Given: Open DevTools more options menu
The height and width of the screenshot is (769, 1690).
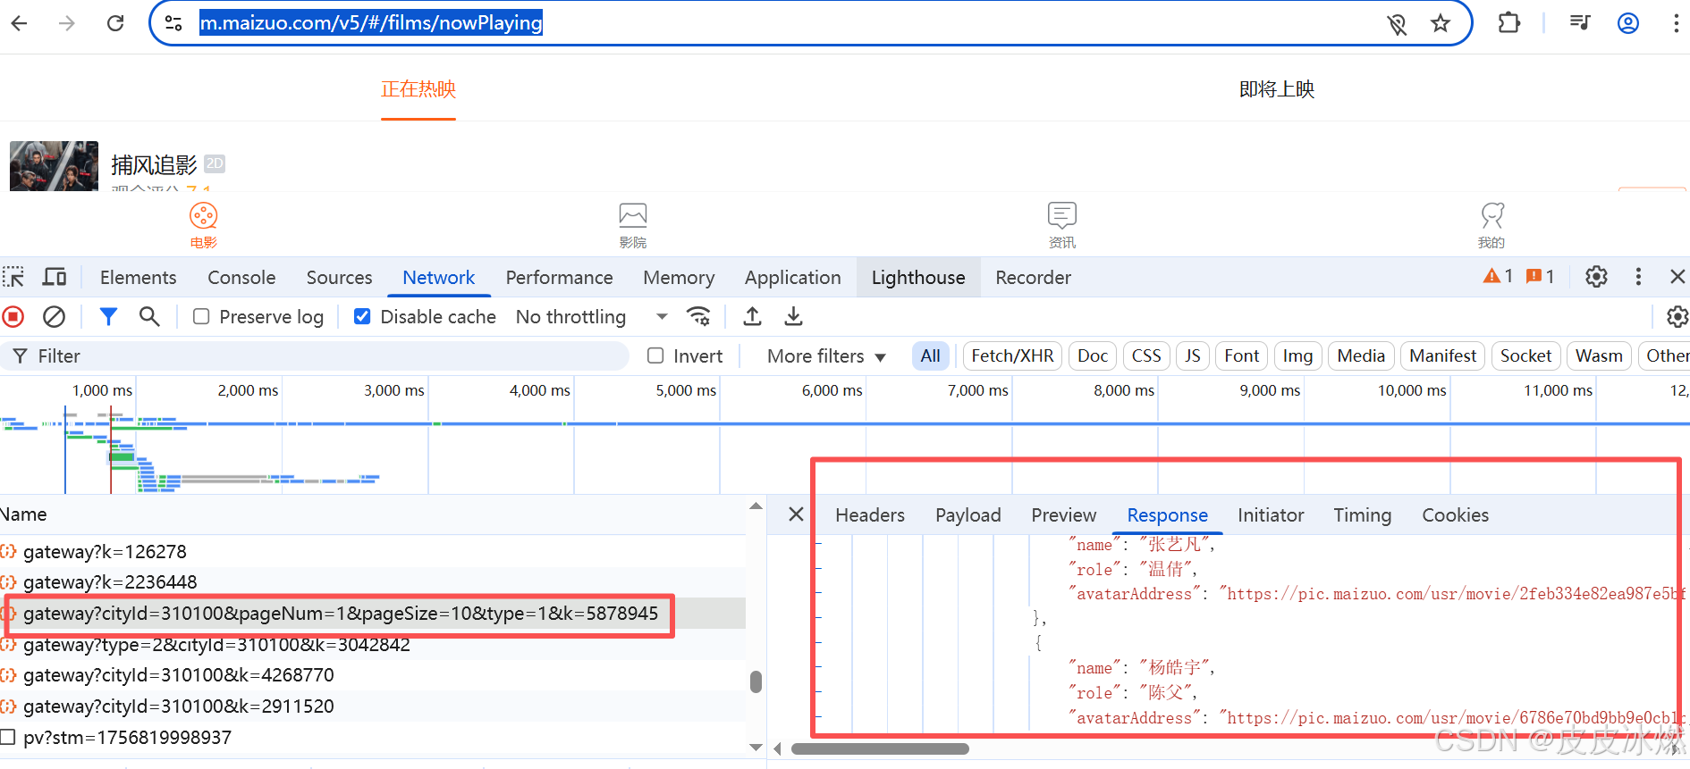Looking at the screenshot, I should (x=1638, y=277).
